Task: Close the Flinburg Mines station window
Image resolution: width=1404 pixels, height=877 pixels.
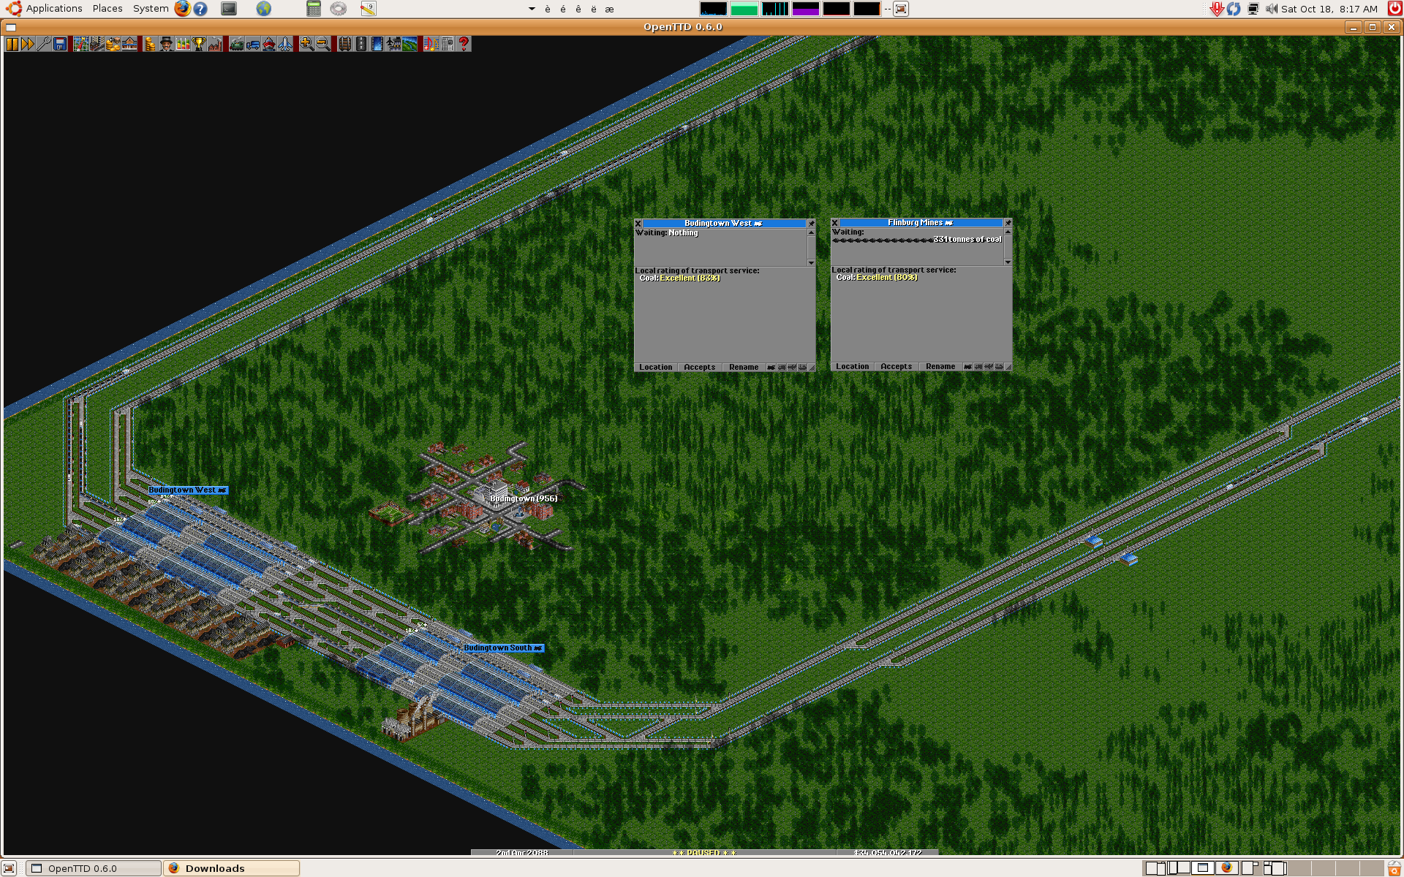Action: [835, 222]
